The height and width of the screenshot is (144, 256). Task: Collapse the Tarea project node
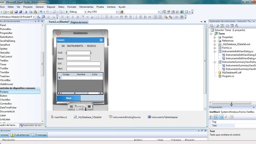(x=211, y=34)
